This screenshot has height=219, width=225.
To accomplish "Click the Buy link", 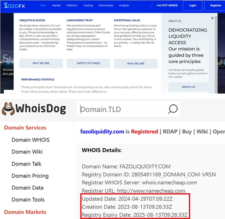I will tap(187, 132).
